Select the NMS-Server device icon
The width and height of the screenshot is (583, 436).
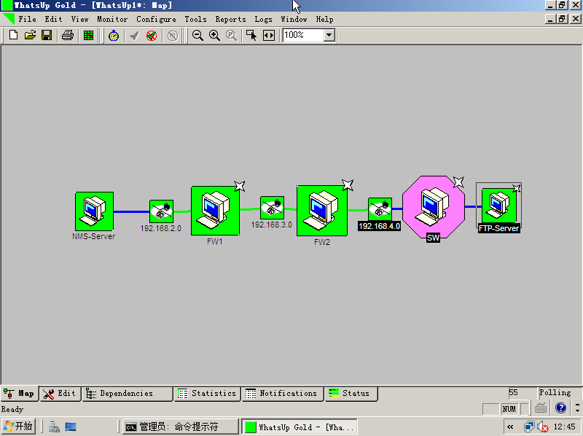pyautogui.click(x=94, y=211)
